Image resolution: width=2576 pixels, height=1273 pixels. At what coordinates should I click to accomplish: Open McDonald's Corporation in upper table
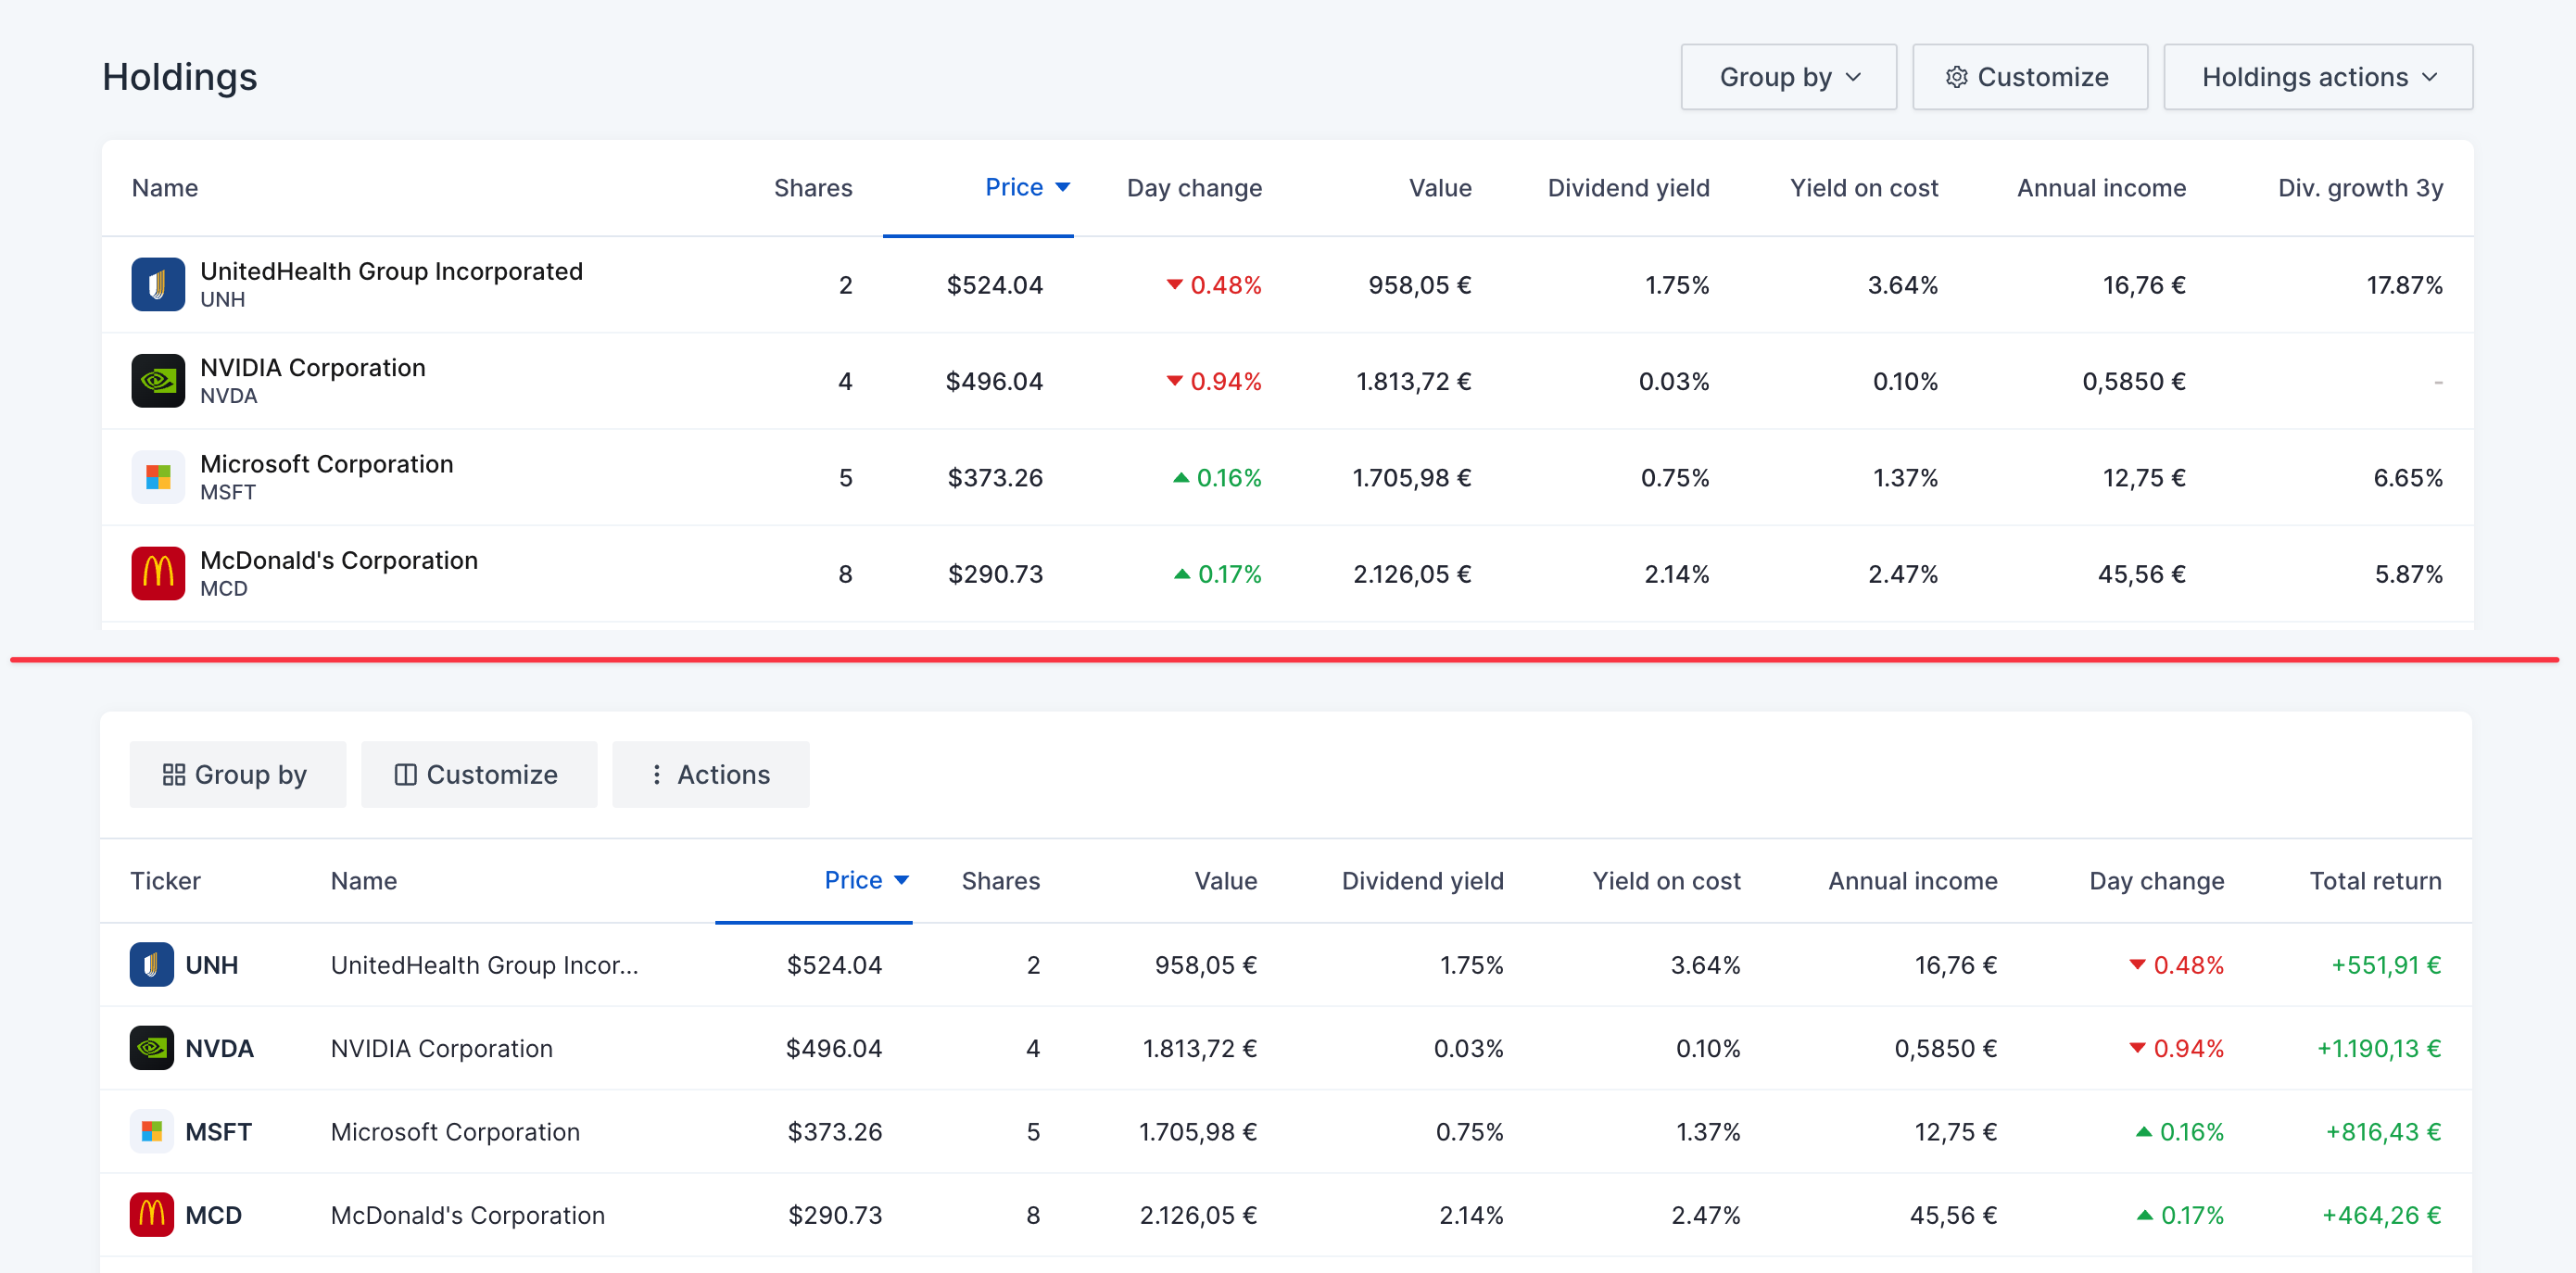[339, 560]
